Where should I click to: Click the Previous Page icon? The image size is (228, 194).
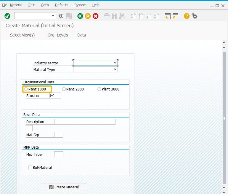point(141,16)
